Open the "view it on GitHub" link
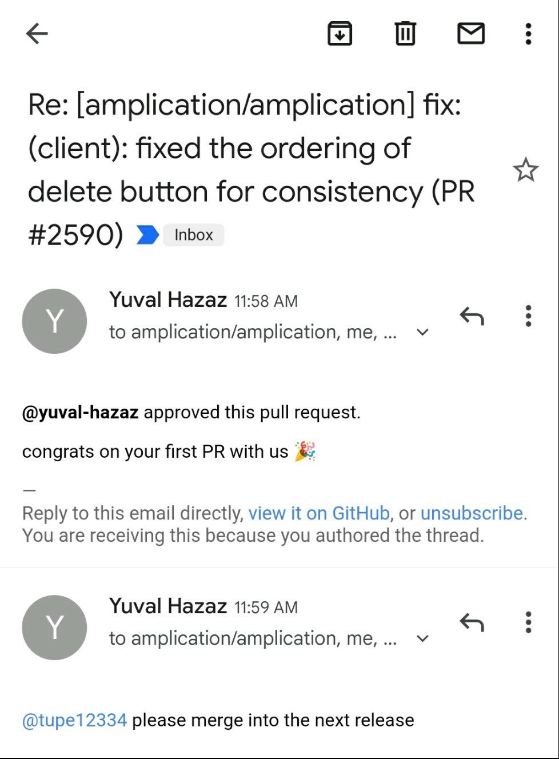 (319, 513)
